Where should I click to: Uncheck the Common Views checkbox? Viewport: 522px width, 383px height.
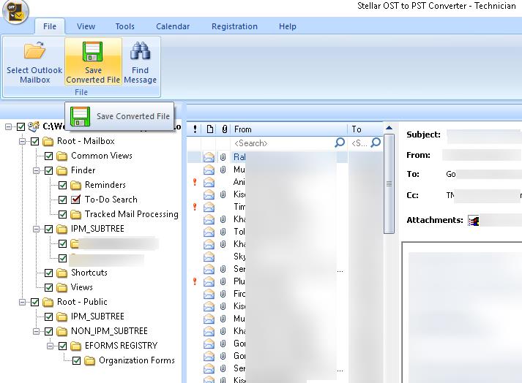click(x=48, y=156)
